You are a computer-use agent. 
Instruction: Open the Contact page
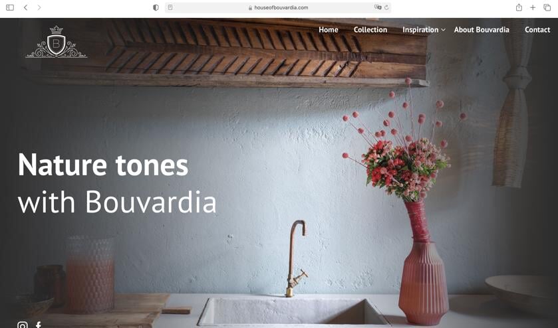pos(537,30)
